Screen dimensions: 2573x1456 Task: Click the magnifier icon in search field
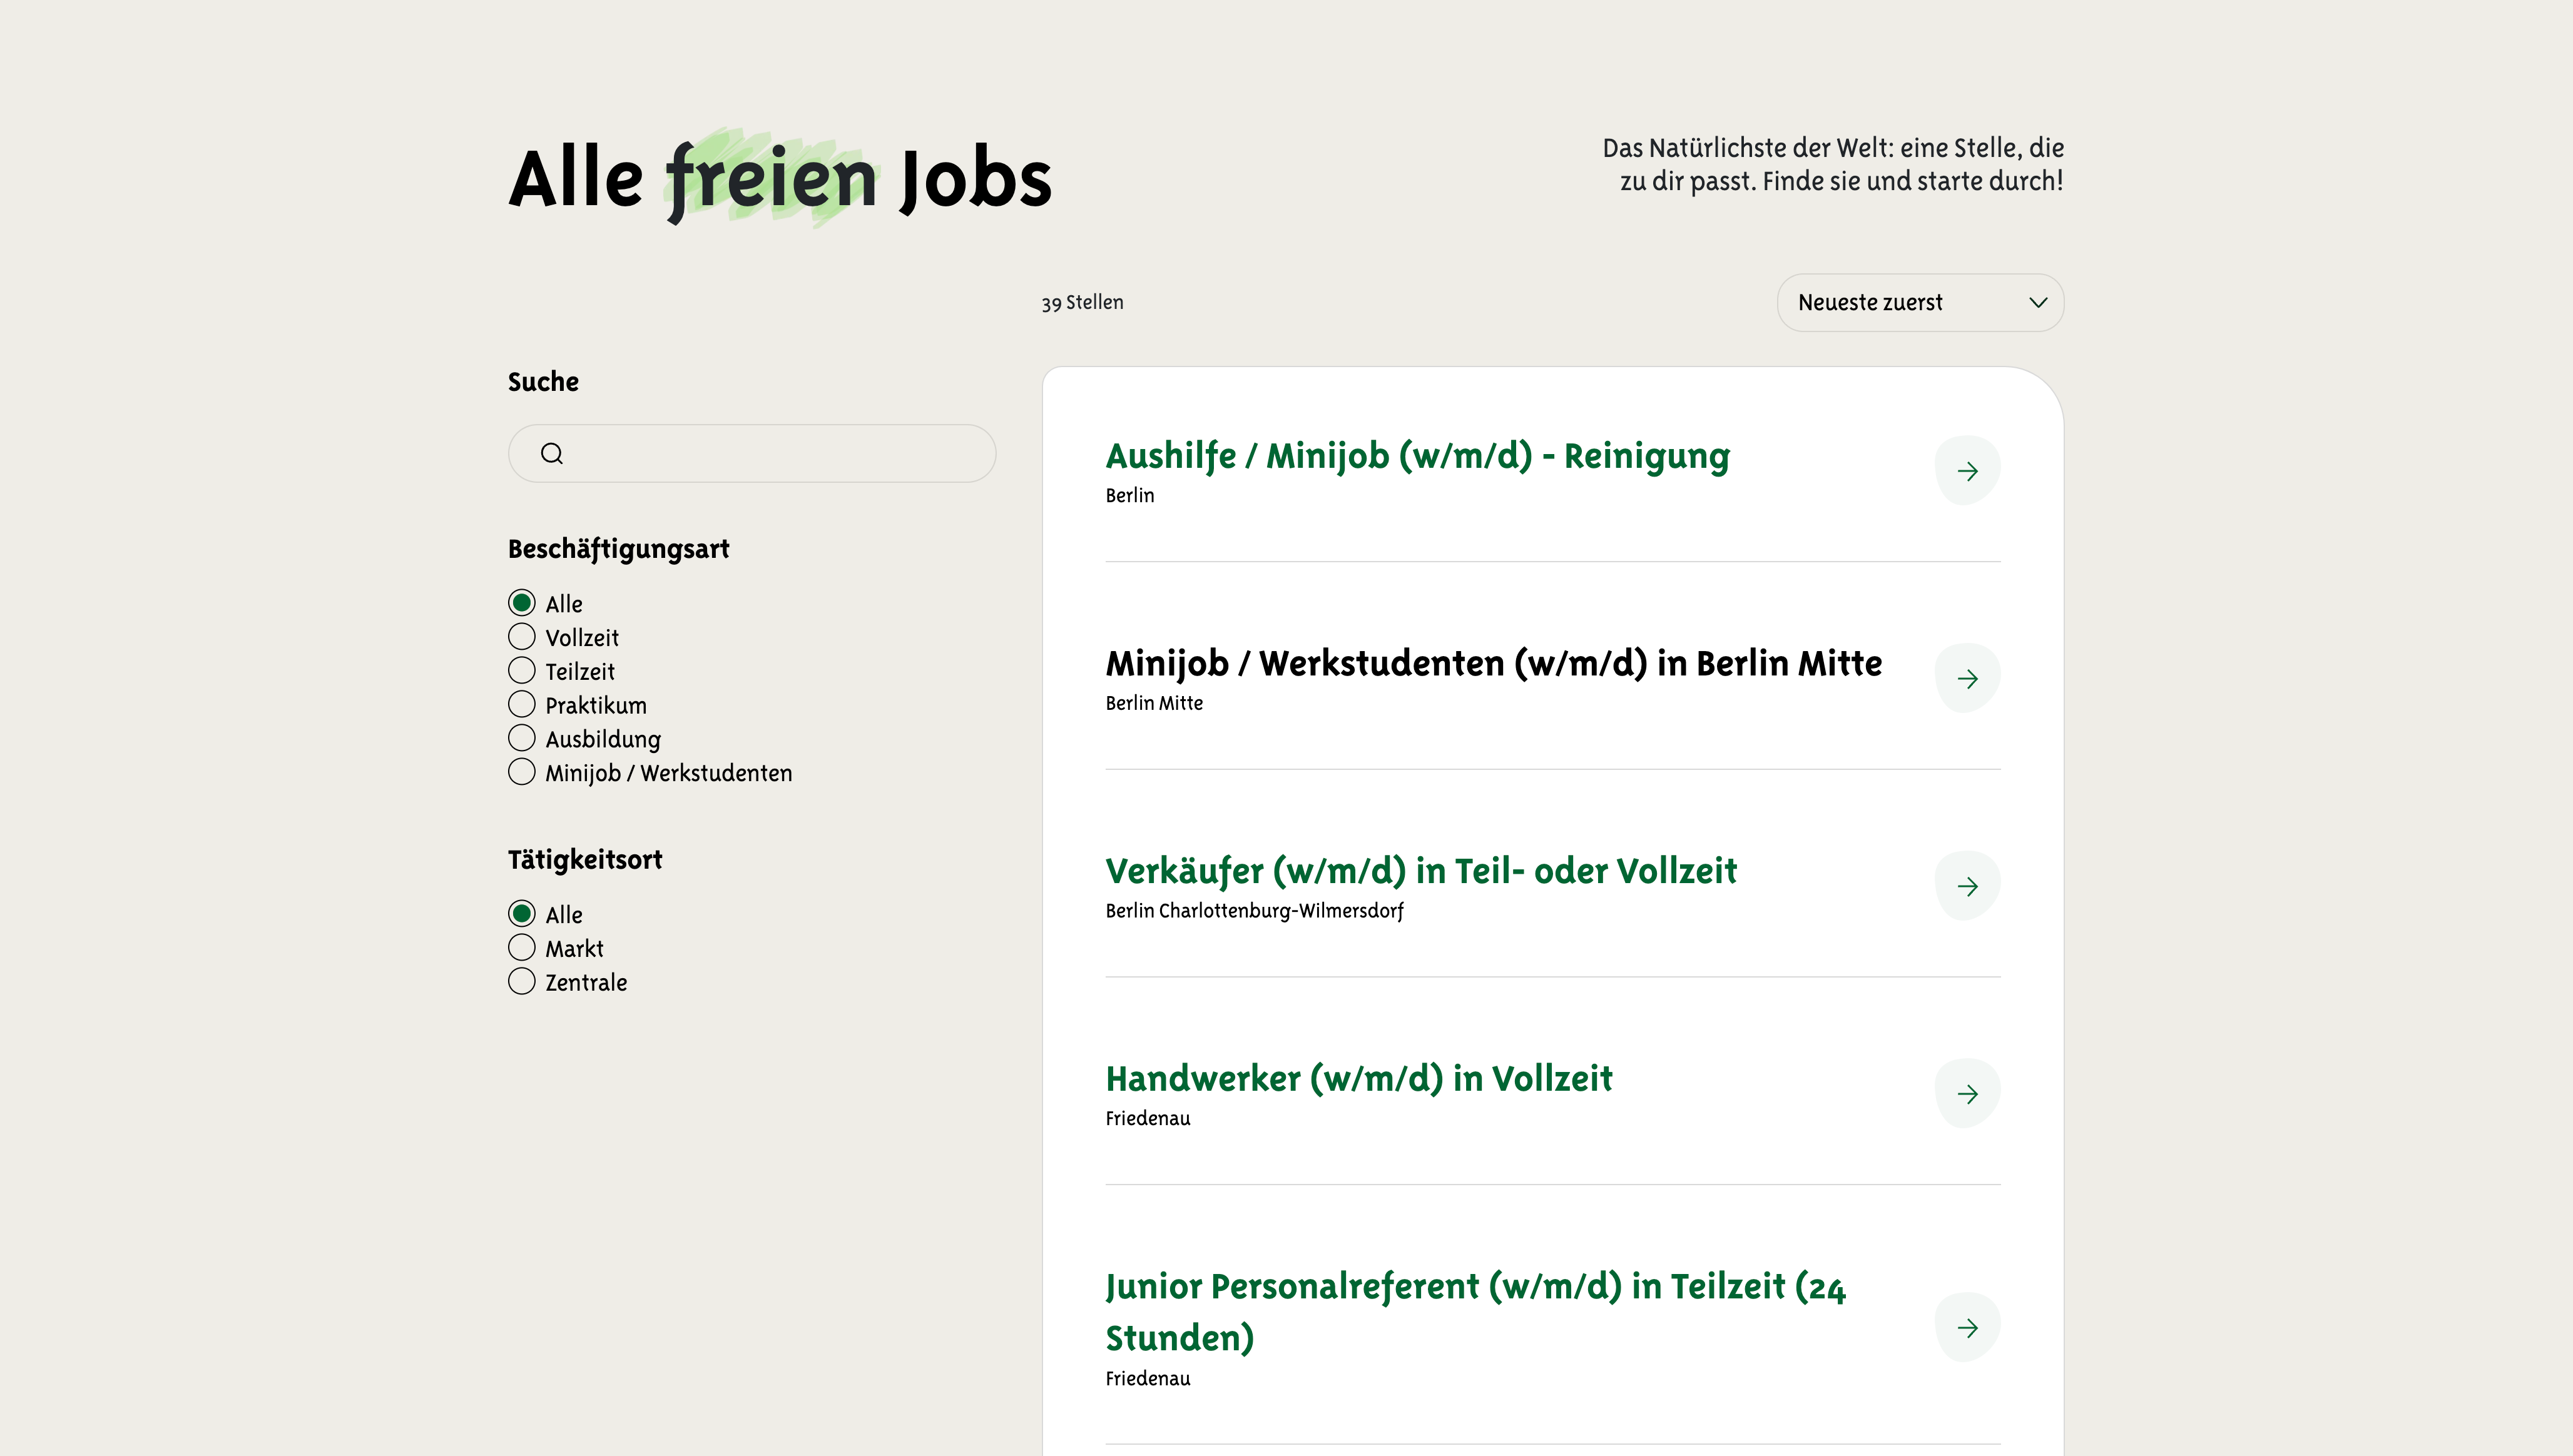click(x=551, y=454)
